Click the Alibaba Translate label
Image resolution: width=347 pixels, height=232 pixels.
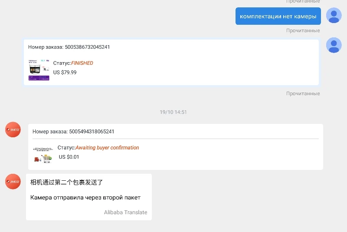[x=125, y=212]
